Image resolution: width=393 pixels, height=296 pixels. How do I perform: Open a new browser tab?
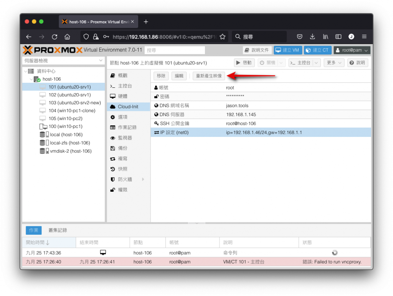[146, 22]
